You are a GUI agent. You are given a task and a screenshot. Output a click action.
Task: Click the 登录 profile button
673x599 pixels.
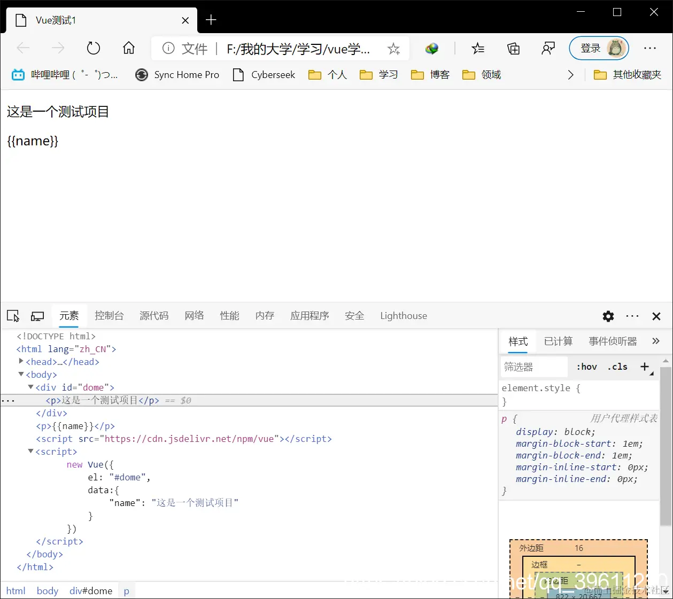point(599,49)
